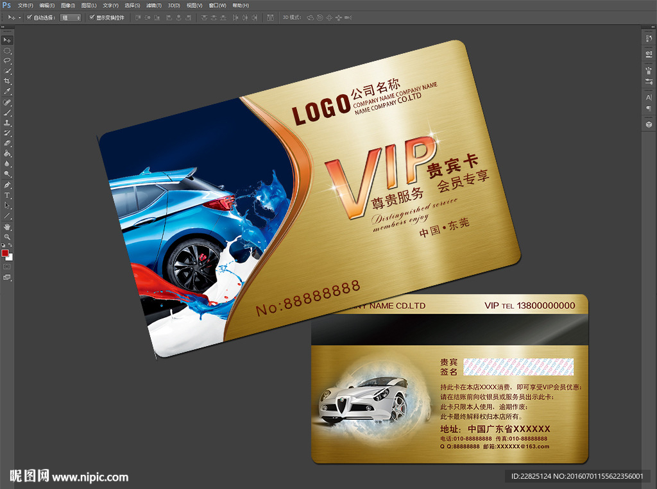
Task: Open the 图像(I) menu
Action: pos(68,5)
